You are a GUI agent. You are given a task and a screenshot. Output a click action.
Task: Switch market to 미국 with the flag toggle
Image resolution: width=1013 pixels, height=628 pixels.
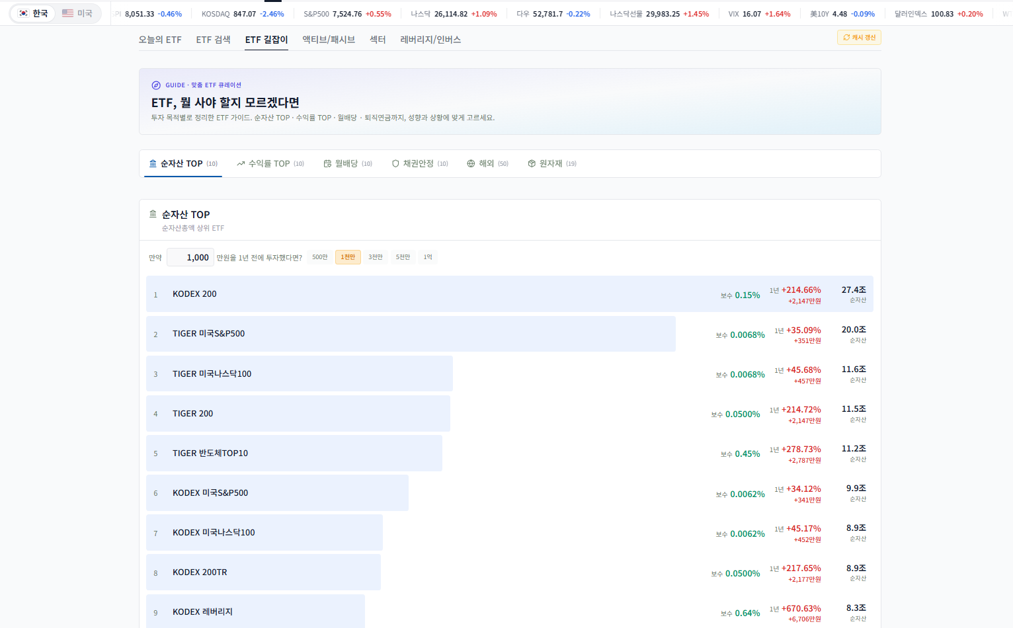click(x=77, y=13)
